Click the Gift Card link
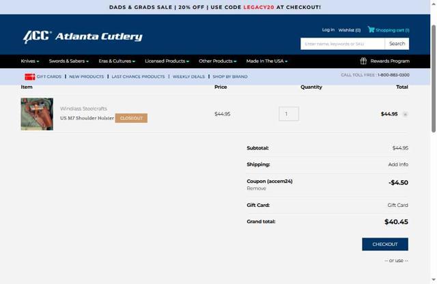The image size is (437, 284). 397,205
